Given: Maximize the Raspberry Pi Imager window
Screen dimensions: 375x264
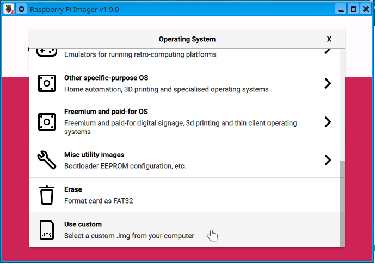Looking at the screenshot, I should pyautogui.click(x=353, y=9).
